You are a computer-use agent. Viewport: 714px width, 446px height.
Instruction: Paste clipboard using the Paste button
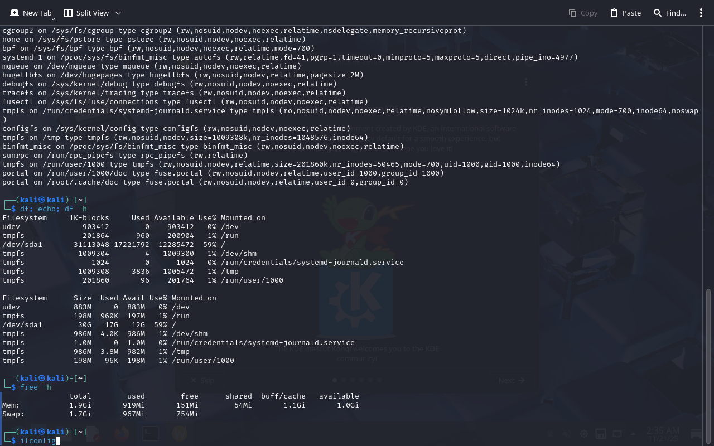pos(625,13)
